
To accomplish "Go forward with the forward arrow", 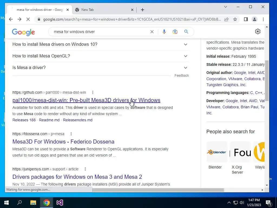I will 19,19.
